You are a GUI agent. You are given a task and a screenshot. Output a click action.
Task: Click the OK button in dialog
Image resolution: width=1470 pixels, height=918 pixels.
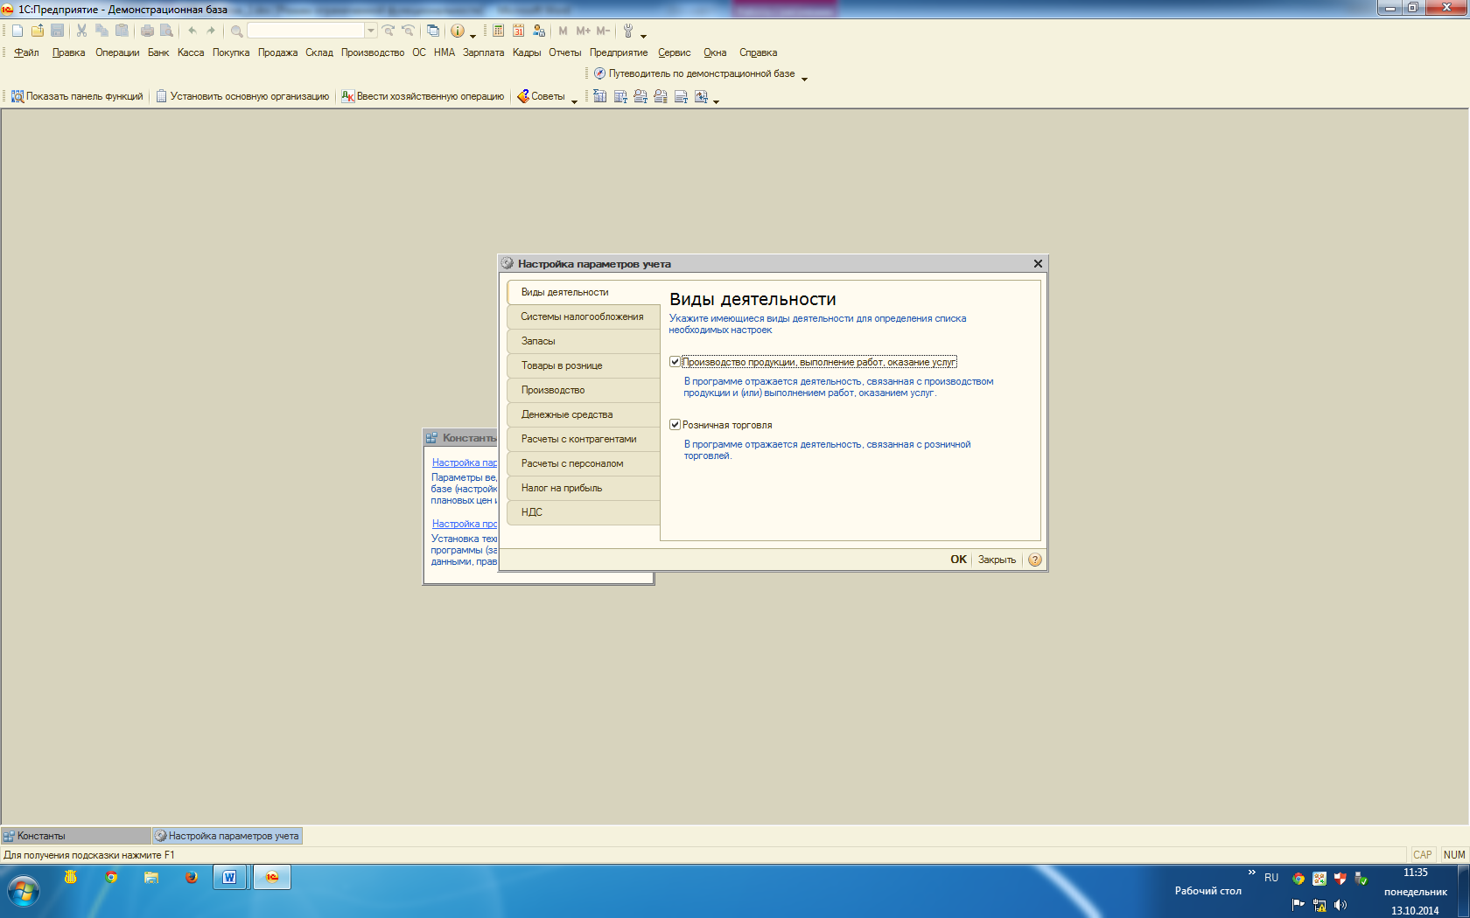pos(958,560)
